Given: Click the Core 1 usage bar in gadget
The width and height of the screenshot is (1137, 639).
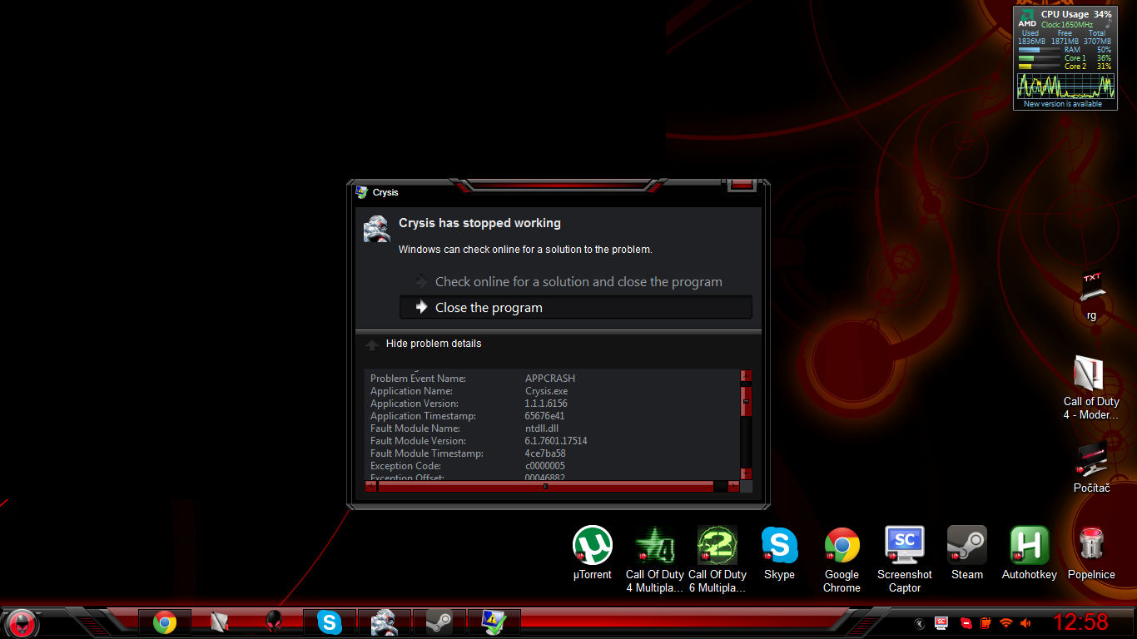Looking at the screenshot, I should pos(1040,58).
